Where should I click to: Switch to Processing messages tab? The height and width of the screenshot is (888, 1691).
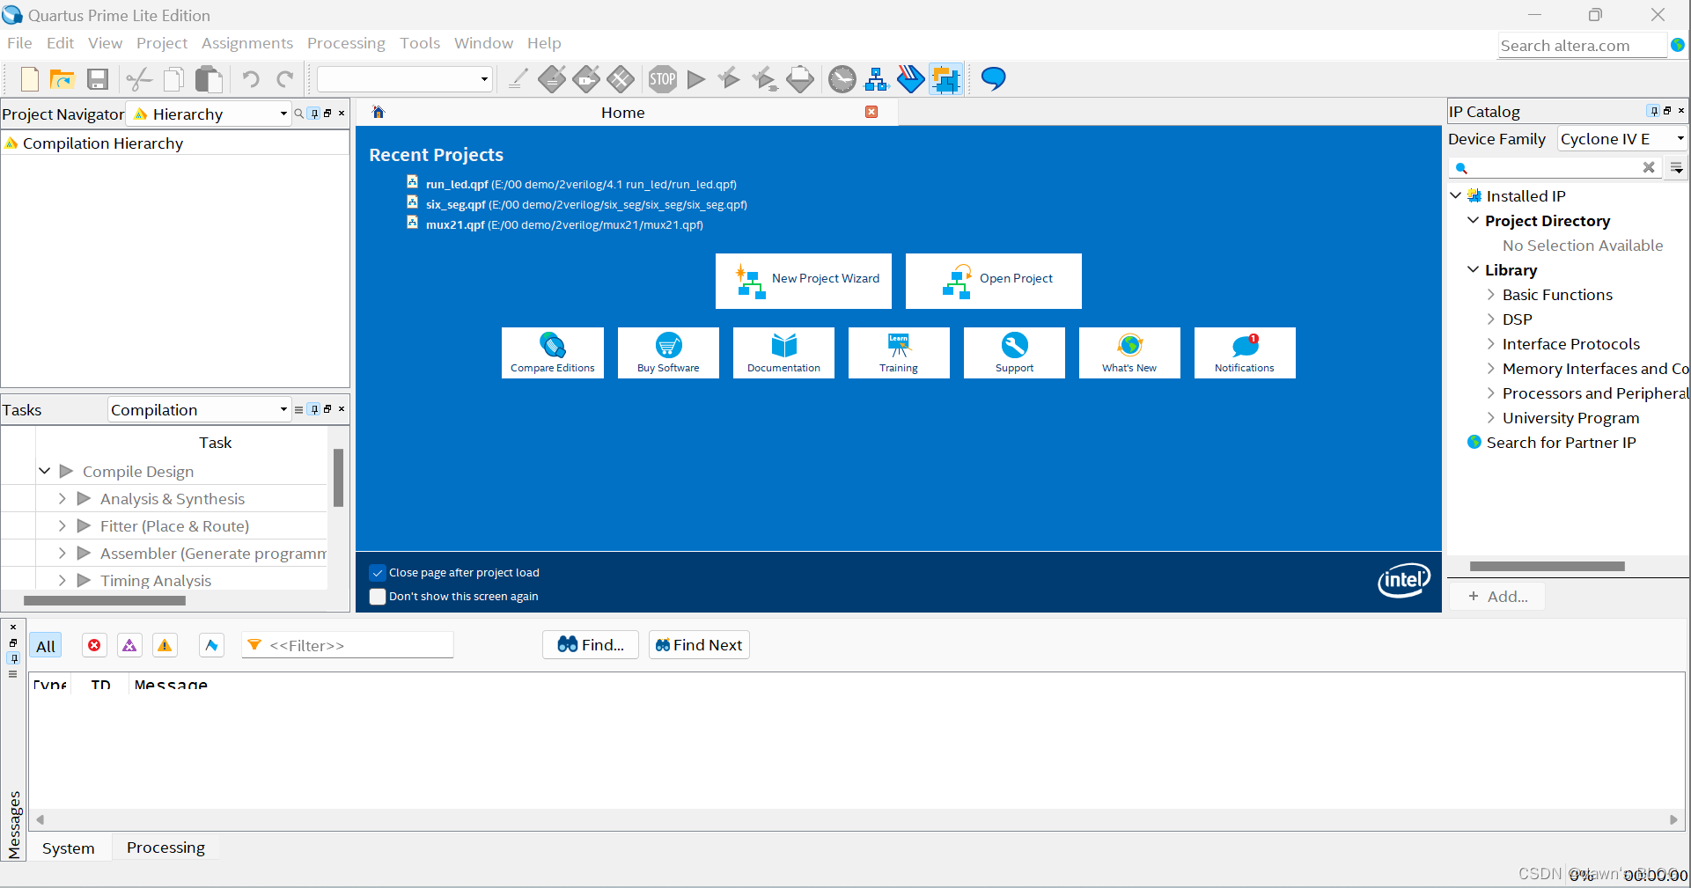coord(165,848)
